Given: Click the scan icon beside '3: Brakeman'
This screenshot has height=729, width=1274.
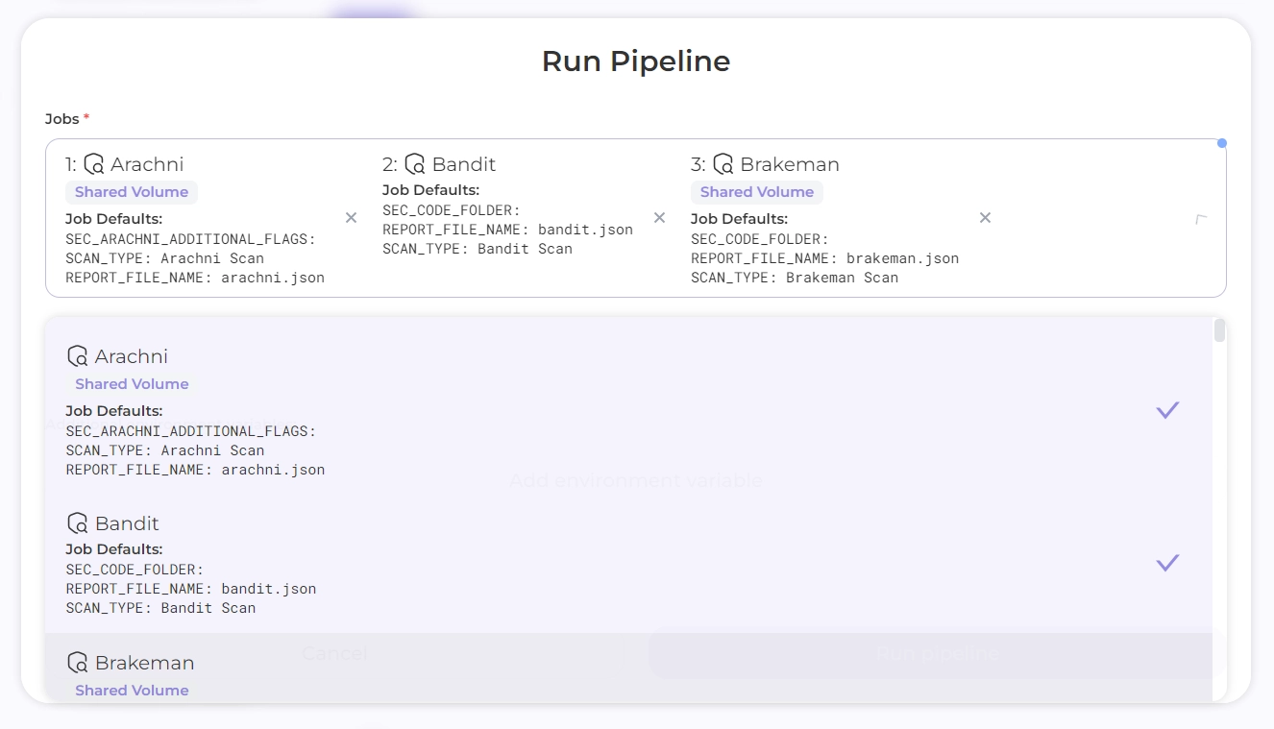Looking at the screenshot, I should pos(723,164).
